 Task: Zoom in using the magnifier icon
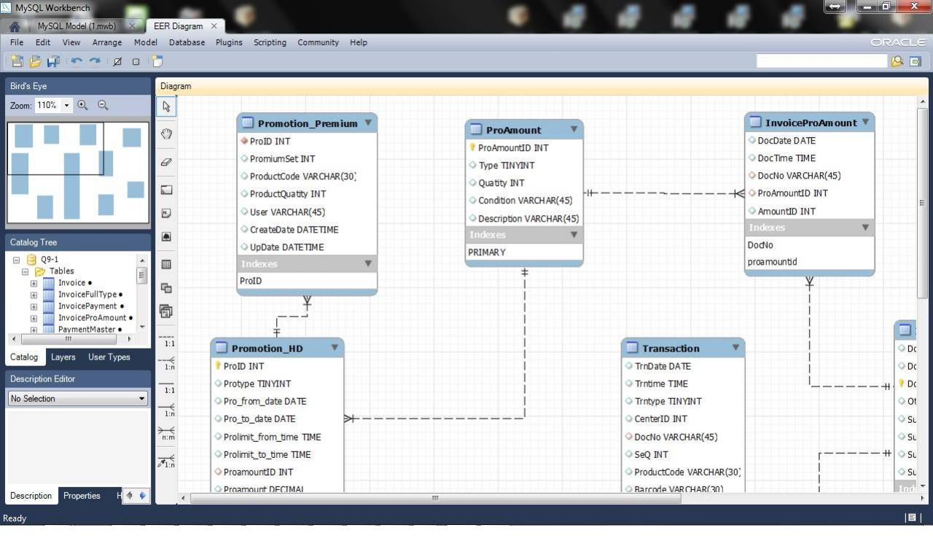(82, 105)
